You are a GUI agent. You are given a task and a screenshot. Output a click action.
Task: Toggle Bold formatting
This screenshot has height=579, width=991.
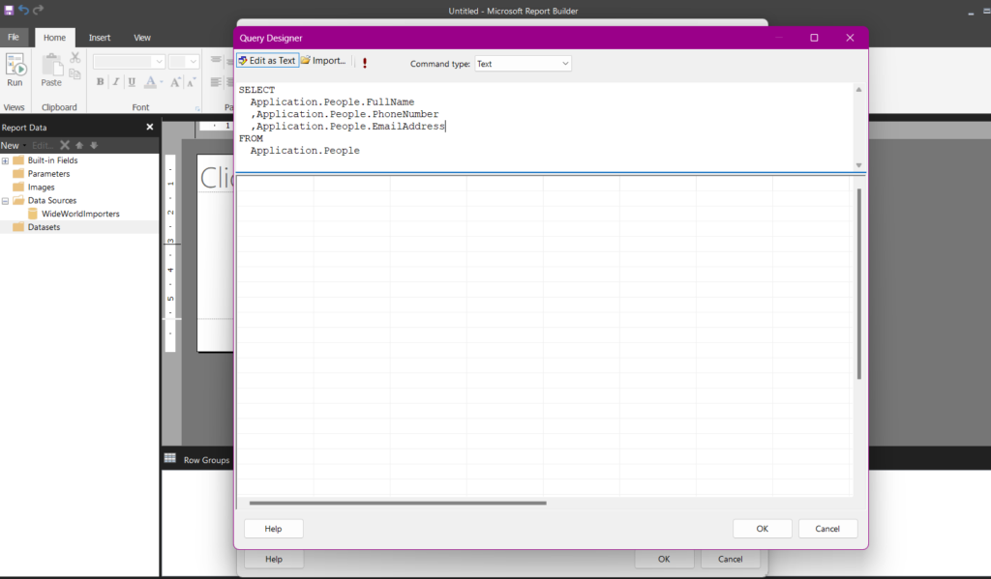(x=100, y=81)
